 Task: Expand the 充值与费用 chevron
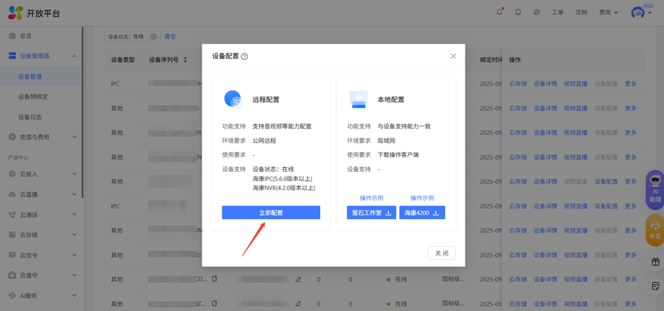(74, 137)
